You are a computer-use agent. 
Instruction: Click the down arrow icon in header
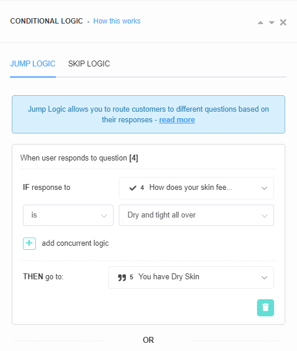coord(272,22)
